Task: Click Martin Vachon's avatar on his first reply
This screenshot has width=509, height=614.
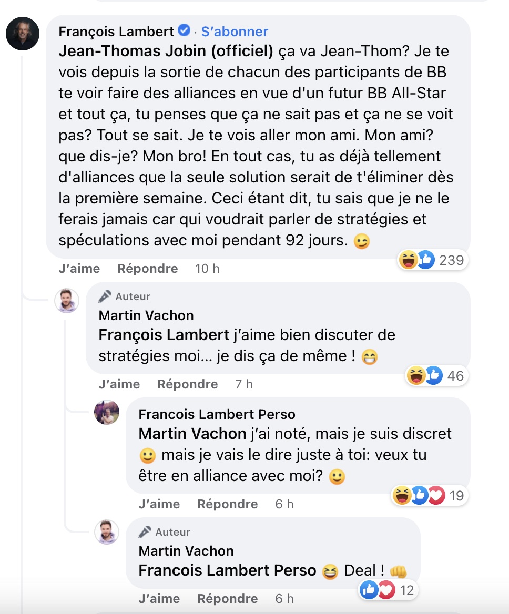Action: pyautogui.click(x=67, y=301)
